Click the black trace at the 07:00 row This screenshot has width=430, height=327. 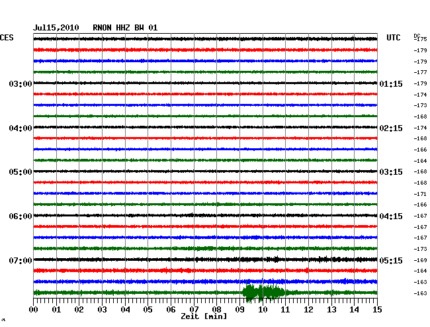[205, 259]
